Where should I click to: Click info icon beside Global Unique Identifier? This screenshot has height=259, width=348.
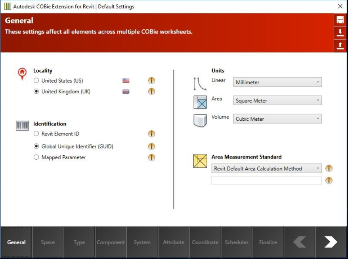pyautogui.click(x=151, y=147)
